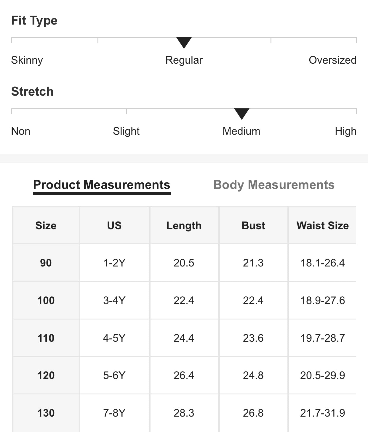
Task: Click the Length column header
Action: pyautogui.click(x=184, y=226)
